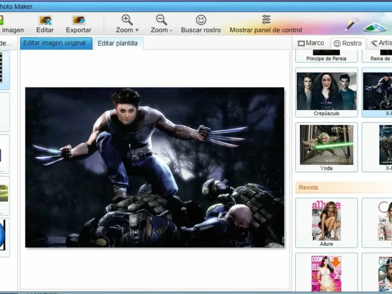Click the Buscar rostro smiley icon

(201, 20)
